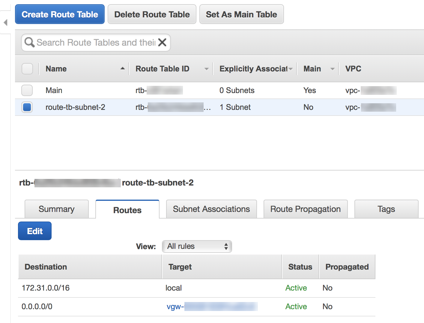Screen dimensions: 424x323
Task: Collapse the left sidebar arrow
Action: [x=5, y=23]
